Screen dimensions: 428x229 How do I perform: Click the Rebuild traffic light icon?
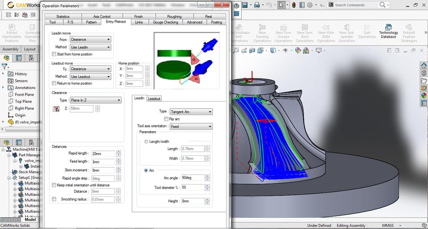coord(294,5)
